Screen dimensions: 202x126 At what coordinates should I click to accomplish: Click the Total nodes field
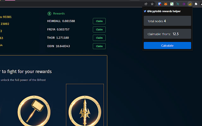167,21
